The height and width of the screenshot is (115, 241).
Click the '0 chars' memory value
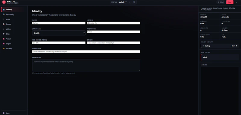click(225, 30)
